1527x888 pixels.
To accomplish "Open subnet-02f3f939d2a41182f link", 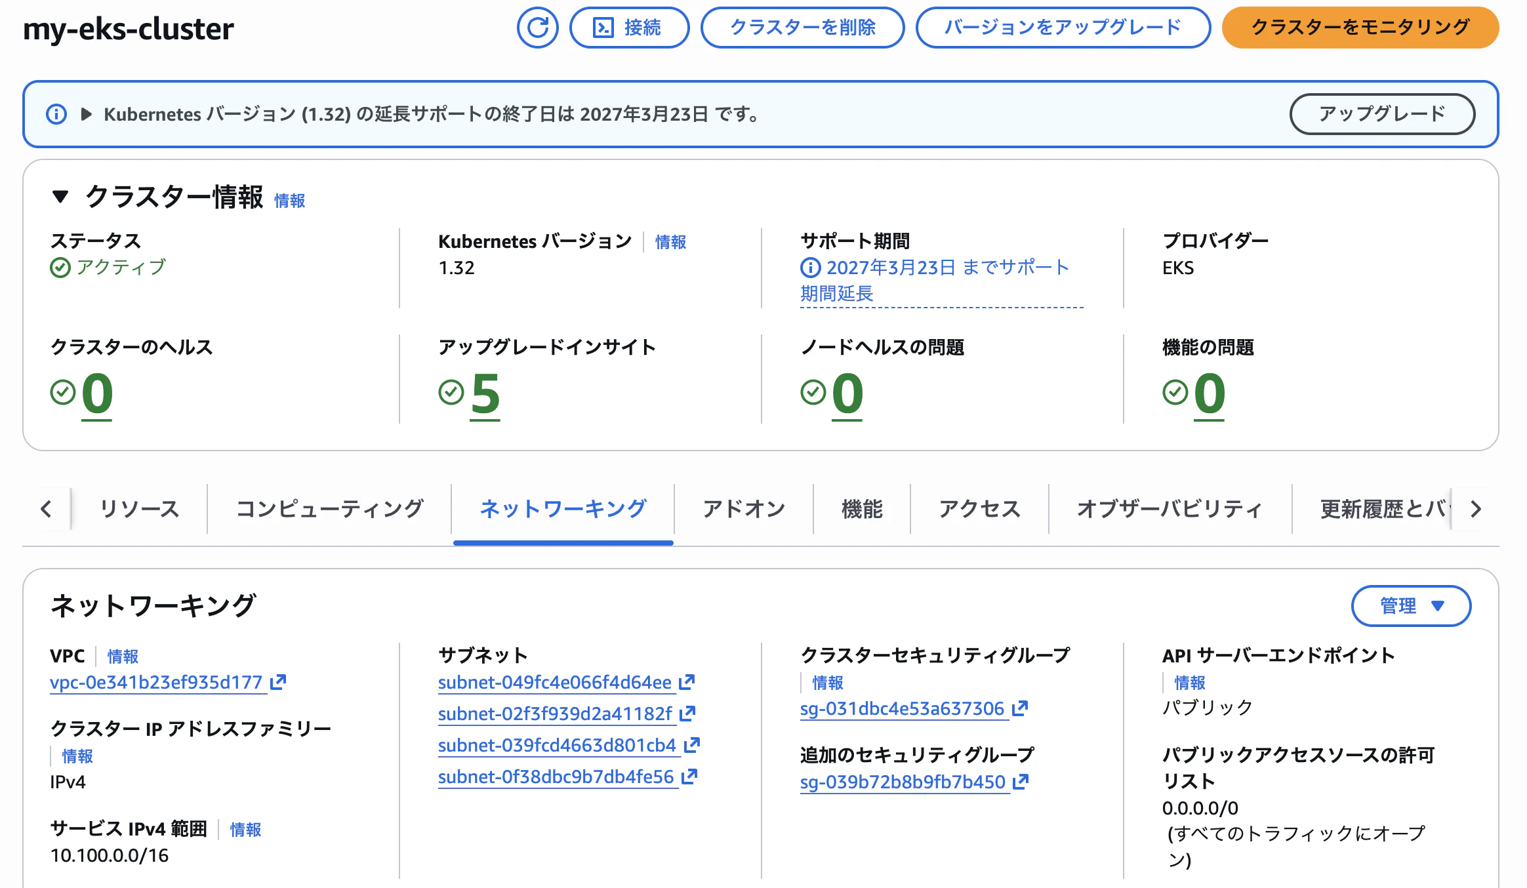I will pyautogui.click(x=555, y=714).
